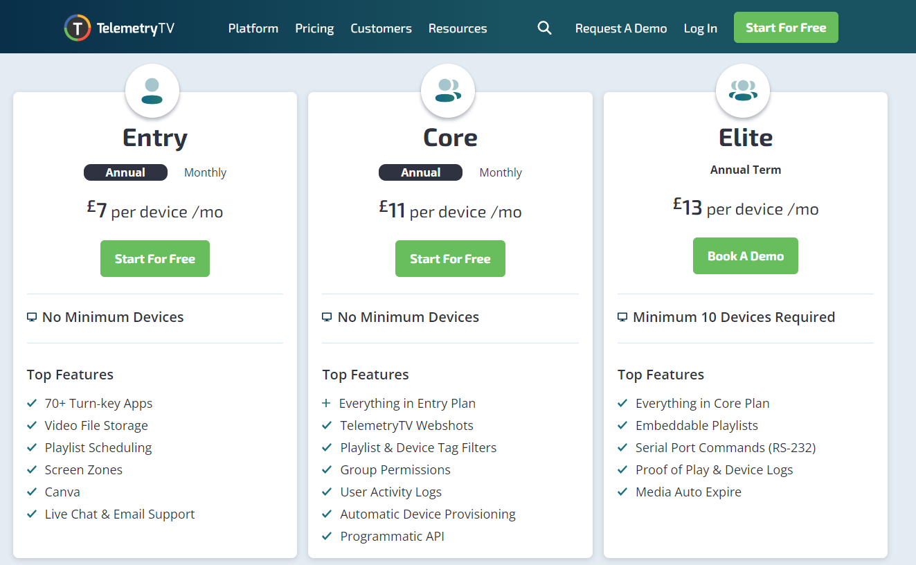Click Group Permissions feature text

click(x=395, y=469)
